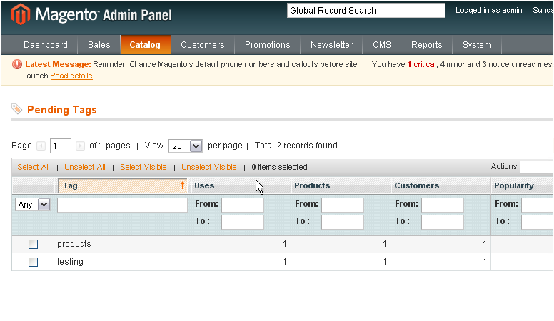
Task: Open the Catalog menu
Action: pos(145,45)
